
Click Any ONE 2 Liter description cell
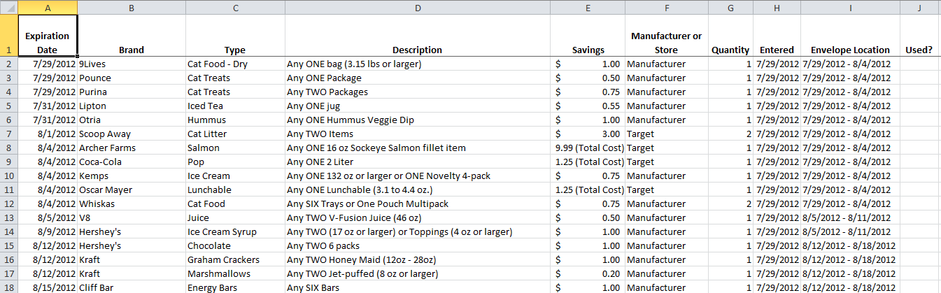[x=418, y=162]
